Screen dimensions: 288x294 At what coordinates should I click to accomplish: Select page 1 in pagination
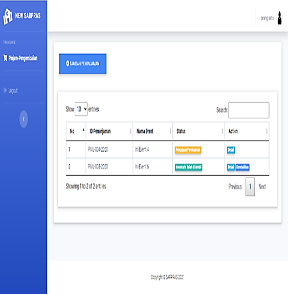click(250, 186)
